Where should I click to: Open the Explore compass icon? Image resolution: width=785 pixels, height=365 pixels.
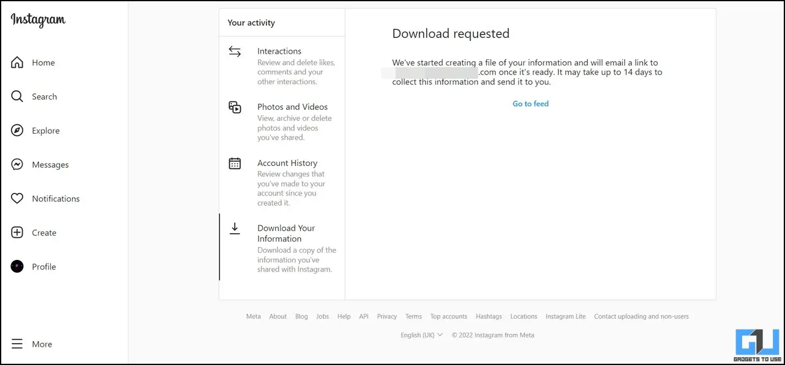[17, 131]
